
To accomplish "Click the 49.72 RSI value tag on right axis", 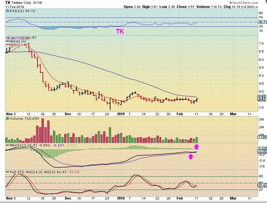I will (x=263, y=22).
